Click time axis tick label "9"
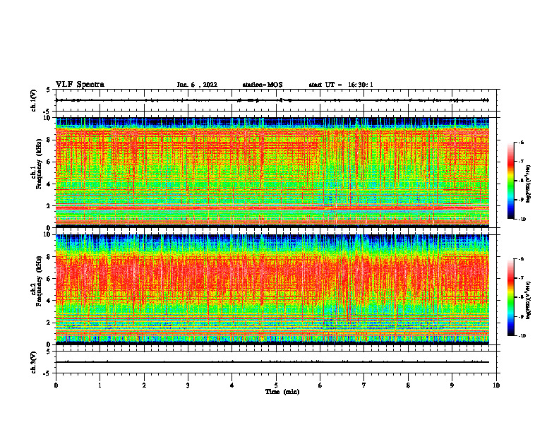Image resolution: width=559 pixels, height=432 pixels. tap(452, 385)
